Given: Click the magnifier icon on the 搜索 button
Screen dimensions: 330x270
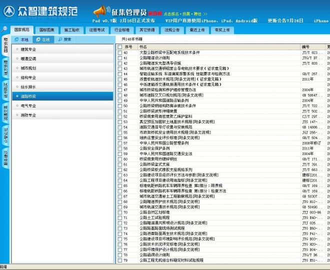Looking at the screenshot, I should pyautogui.click(x=60, y=39).
